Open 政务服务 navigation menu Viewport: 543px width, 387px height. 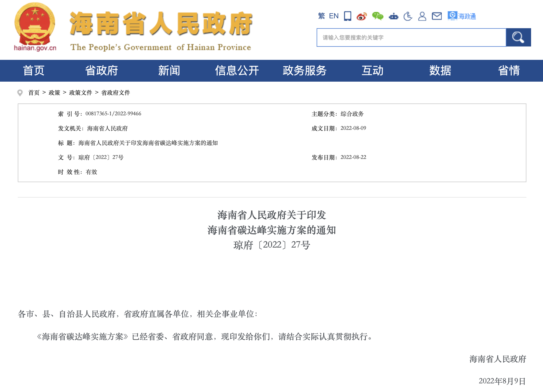coord(305,71)
